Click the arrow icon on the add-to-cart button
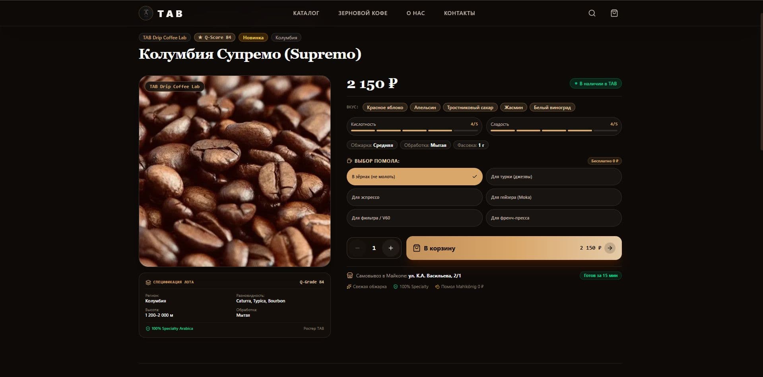This screenshot has height=377, width=763. [610, 248]
